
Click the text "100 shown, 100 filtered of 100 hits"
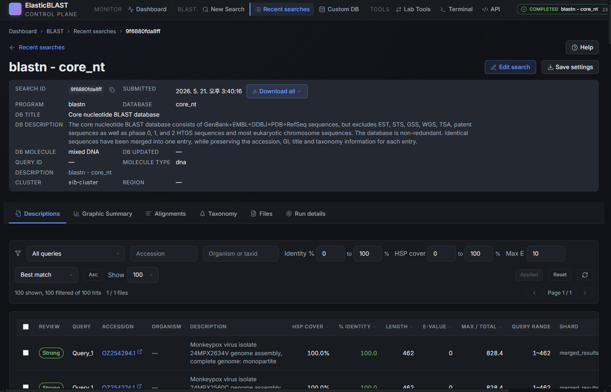pos(58,293)
